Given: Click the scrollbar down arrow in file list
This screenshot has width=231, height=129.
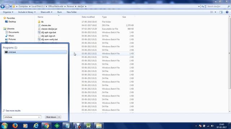Looking at the screenshot, I should 230,111.
